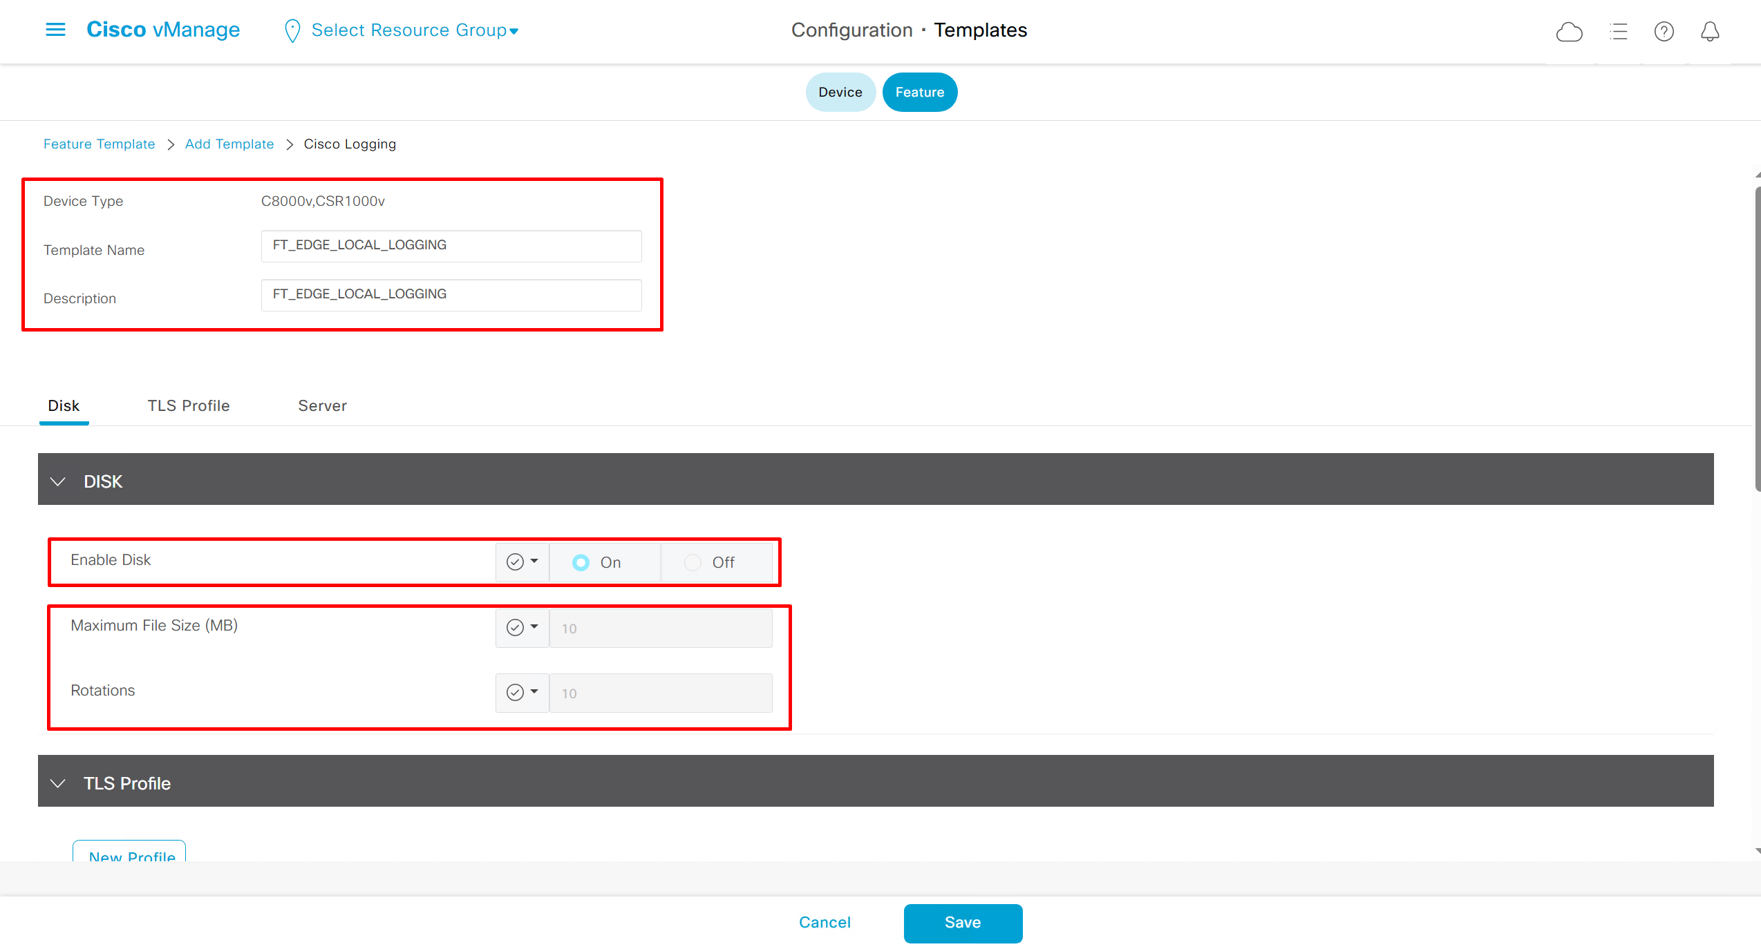Switch to the Server tab

pos(322,406)
